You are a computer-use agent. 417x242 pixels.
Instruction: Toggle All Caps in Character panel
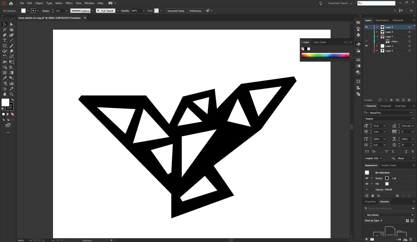click(367, 152)
